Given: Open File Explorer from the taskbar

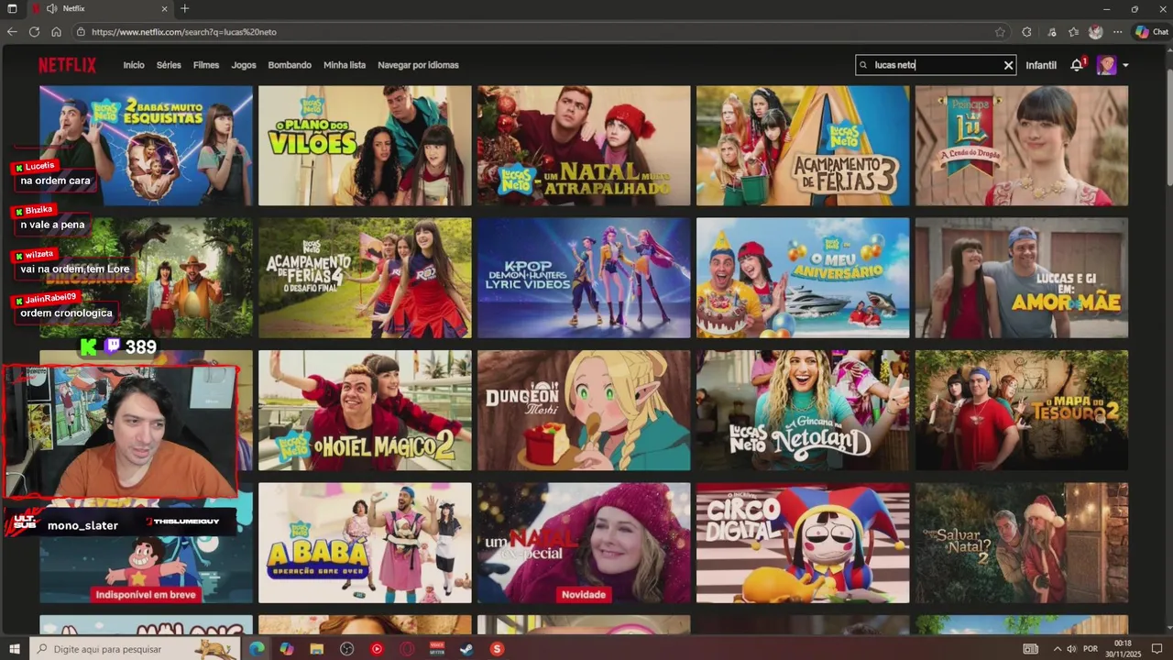Looking at the screenshot, I should coord(317,649).
